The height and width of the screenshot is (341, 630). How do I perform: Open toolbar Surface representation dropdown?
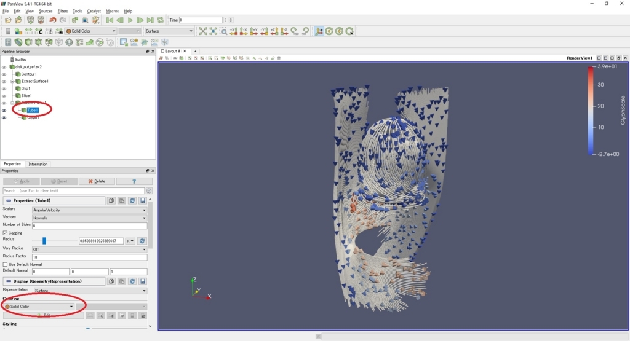point(169,31)
